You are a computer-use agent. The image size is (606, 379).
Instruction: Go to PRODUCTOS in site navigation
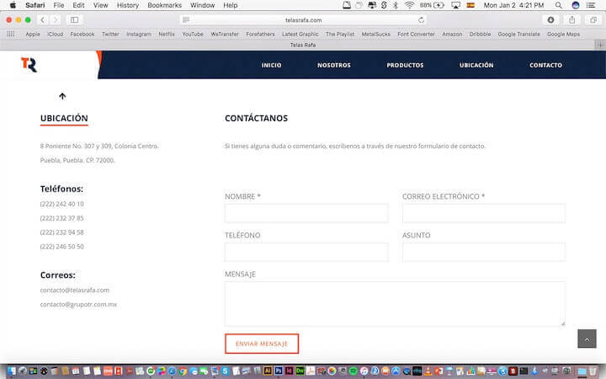pos(405,65)
